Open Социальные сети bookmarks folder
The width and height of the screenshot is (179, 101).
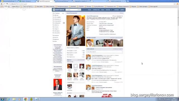point(110,6)
